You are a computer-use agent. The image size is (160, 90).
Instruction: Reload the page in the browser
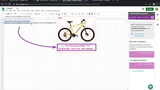point(9,4)
